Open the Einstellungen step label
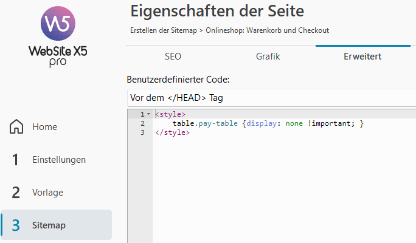Viewport: 416px width, 243px height. [59, 160]
